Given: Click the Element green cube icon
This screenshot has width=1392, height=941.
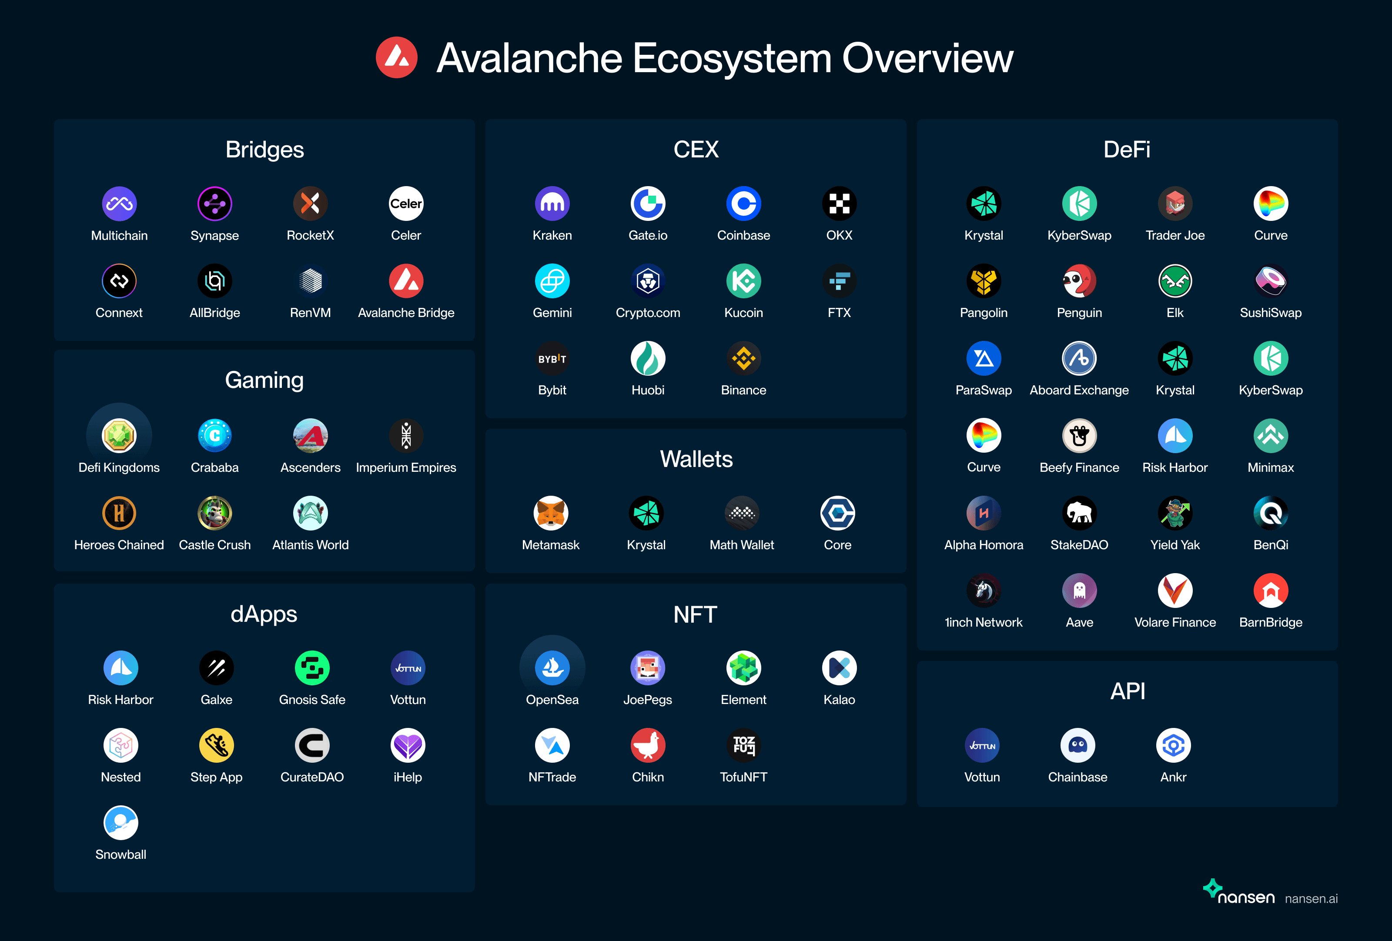Looking at the screenshot, I should [x=743, y=668].
